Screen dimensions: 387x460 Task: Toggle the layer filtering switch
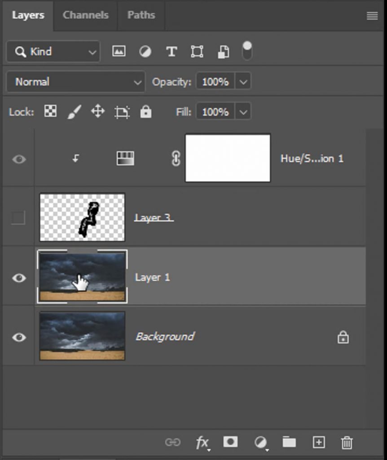[247, 51]
